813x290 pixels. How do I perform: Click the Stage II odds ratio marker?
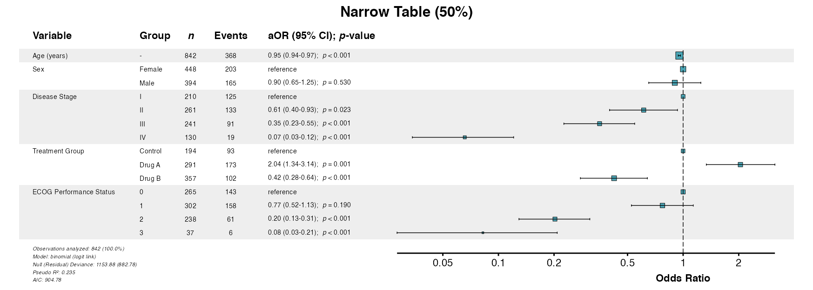click(644, 110)
